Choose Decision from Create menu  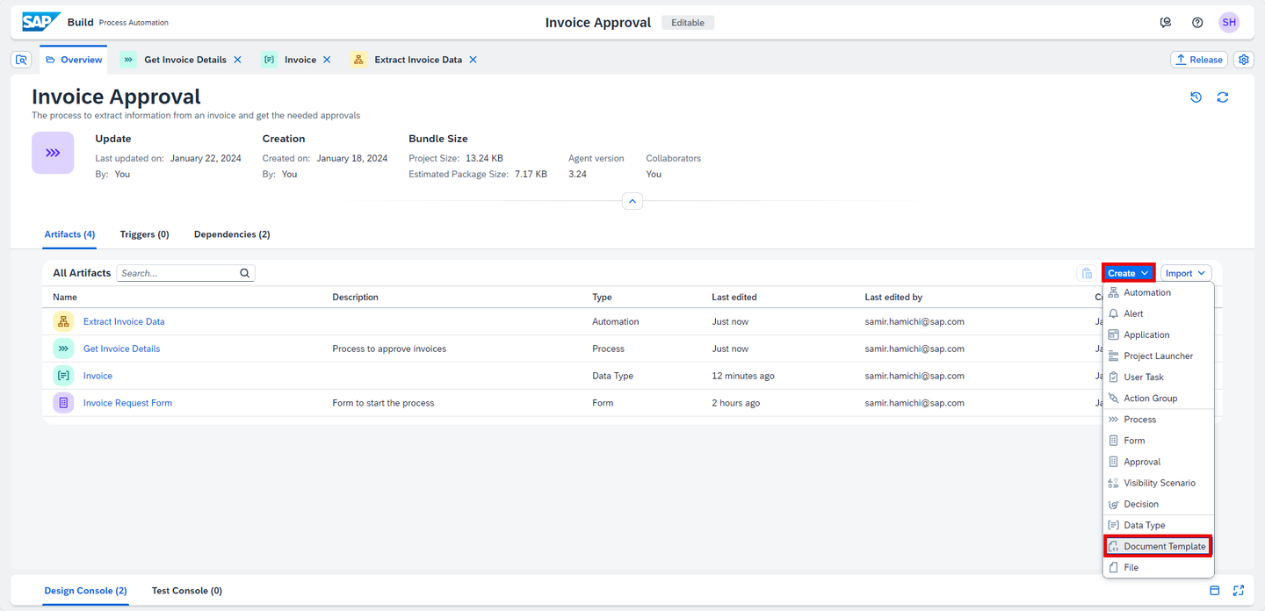point(1158,503)
